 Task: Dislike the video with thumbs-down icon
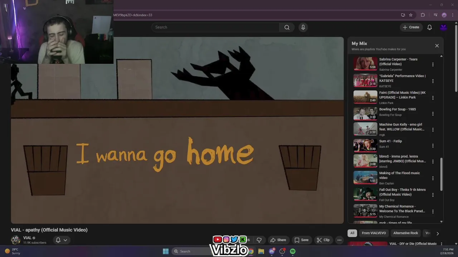point(259,240)
